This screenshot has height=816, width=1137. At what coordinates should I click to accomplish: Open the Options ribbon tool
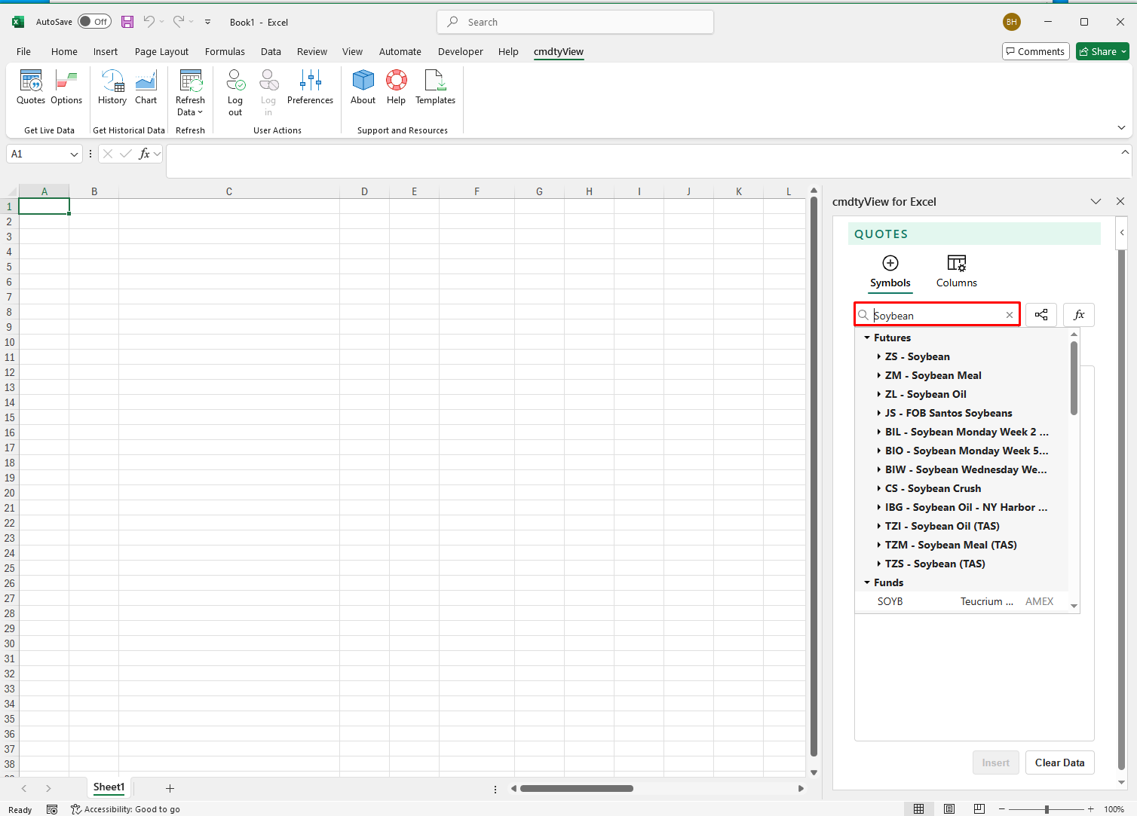coord(66,87)
